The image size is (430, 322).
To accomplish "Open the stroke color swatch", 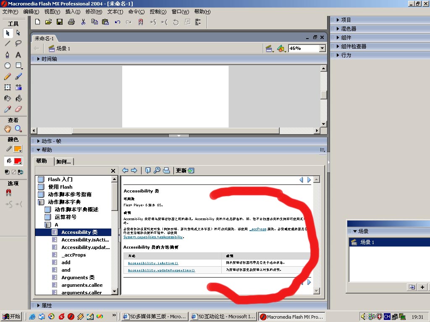I will (18, 149).
